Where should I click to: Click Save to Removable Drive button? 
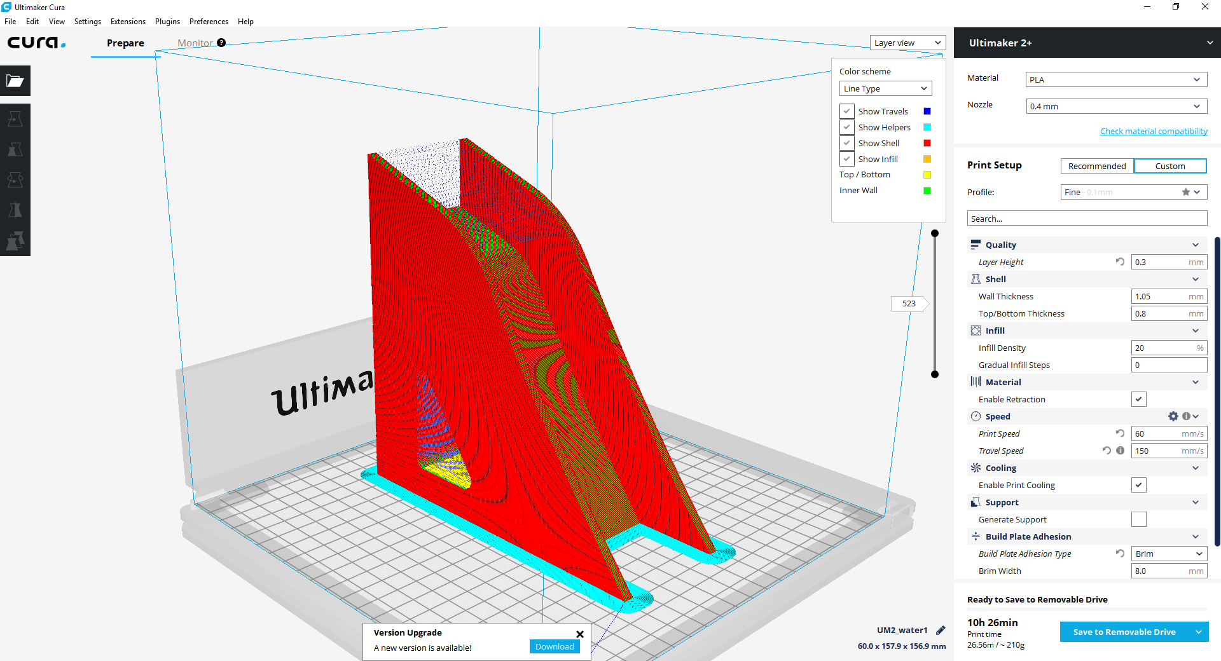(x=1124, y=632)
